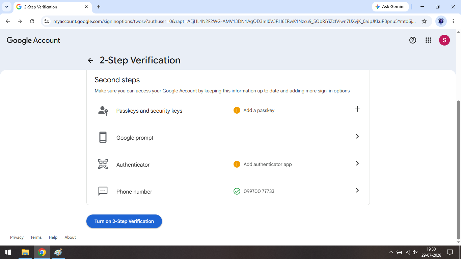Go back in browser history

click(8, 21)
